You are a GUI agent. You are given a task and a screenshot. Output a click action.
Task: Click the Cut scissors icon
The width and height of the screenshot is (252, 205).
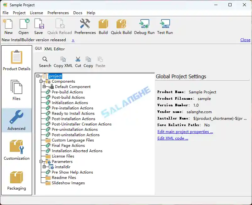tap(78, 59)
